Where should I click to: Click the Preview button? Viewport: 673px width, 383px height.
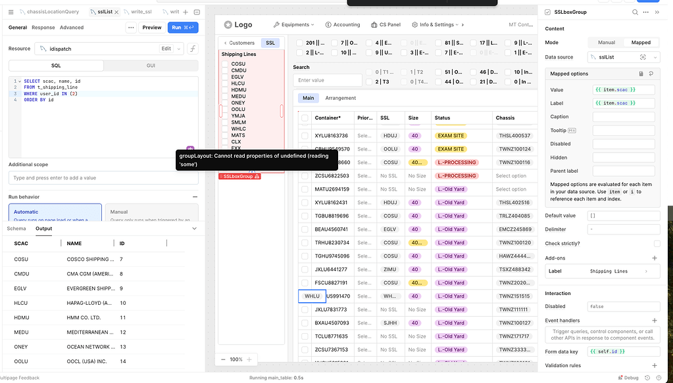pos(151,28)
